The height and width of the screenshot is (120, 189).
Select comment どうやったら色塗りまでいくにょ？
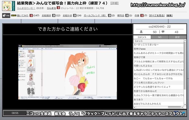pyautogui.click(x=158, y=87)
